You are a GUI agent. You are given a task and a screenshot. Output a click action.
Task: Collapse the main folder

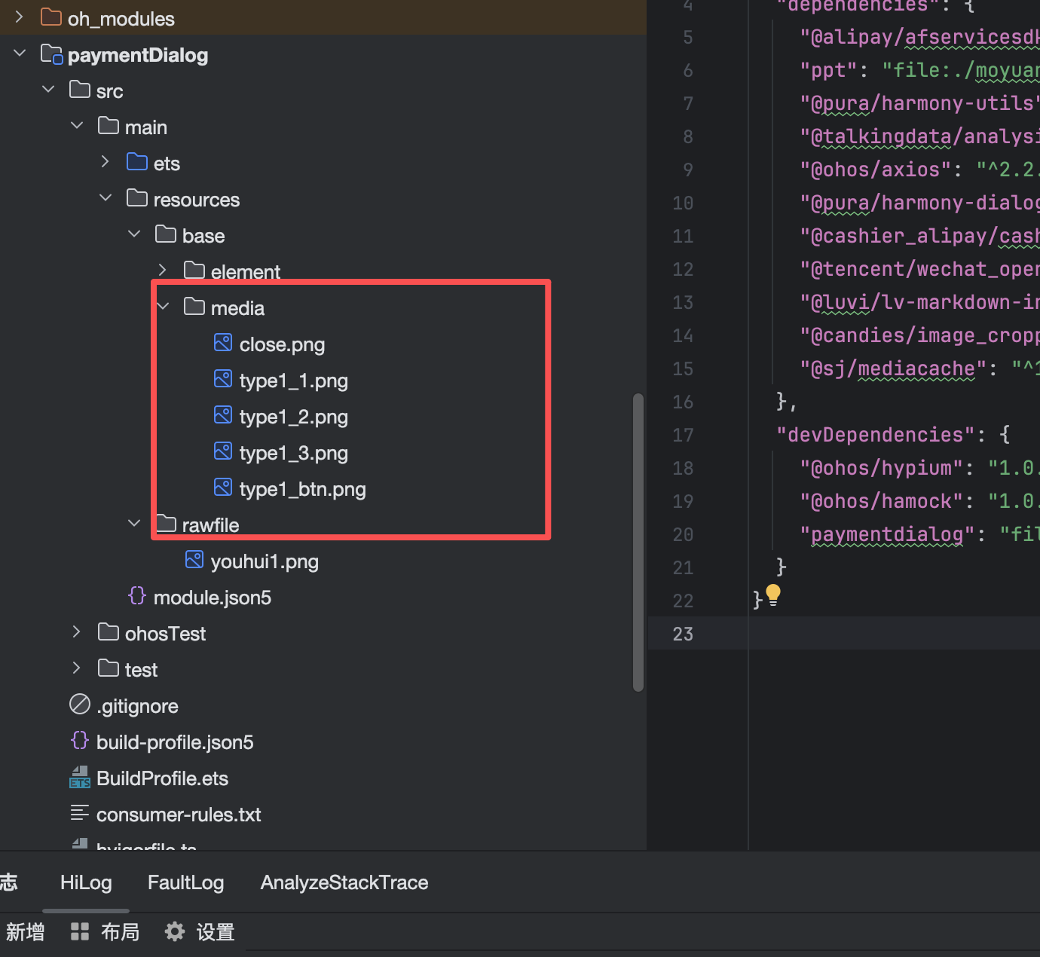pyautogui.click(x=77, y=126)
